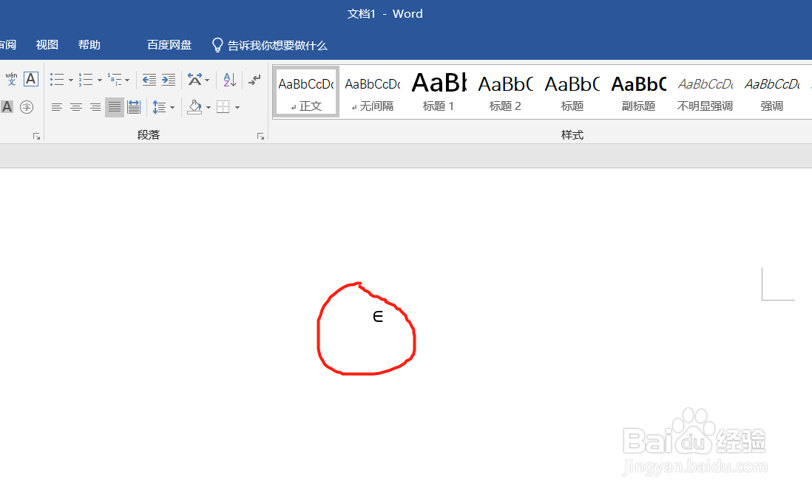Expand the shading color dropdown arrow
Screen dimensions: 812x494
pos(209,108)
